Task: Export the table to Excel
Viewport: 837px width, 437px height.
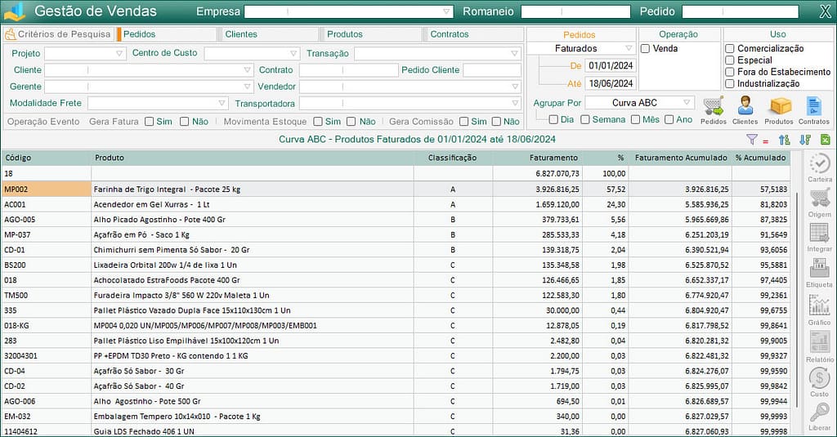Action: point(826,139)
